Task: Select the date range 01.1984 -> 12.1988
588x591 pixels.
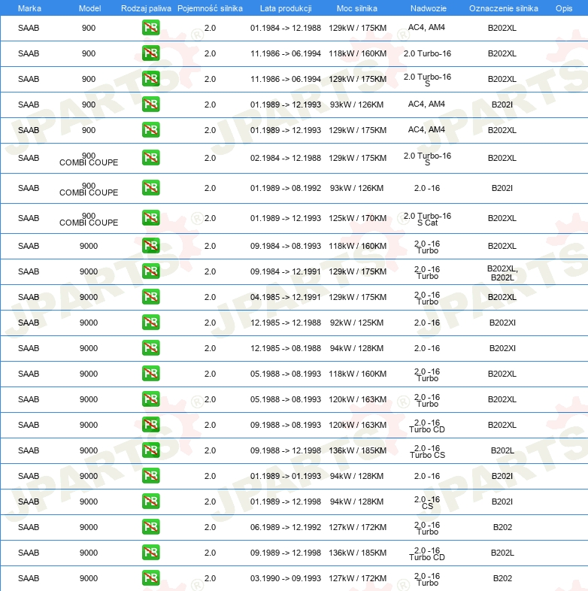Action: coord(286,28)
